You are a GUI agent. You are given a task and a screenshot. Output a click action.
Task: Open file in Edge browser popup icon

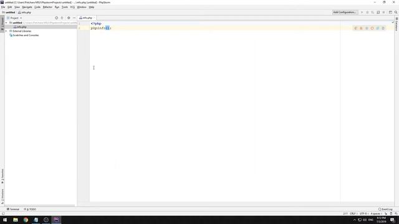383,28
